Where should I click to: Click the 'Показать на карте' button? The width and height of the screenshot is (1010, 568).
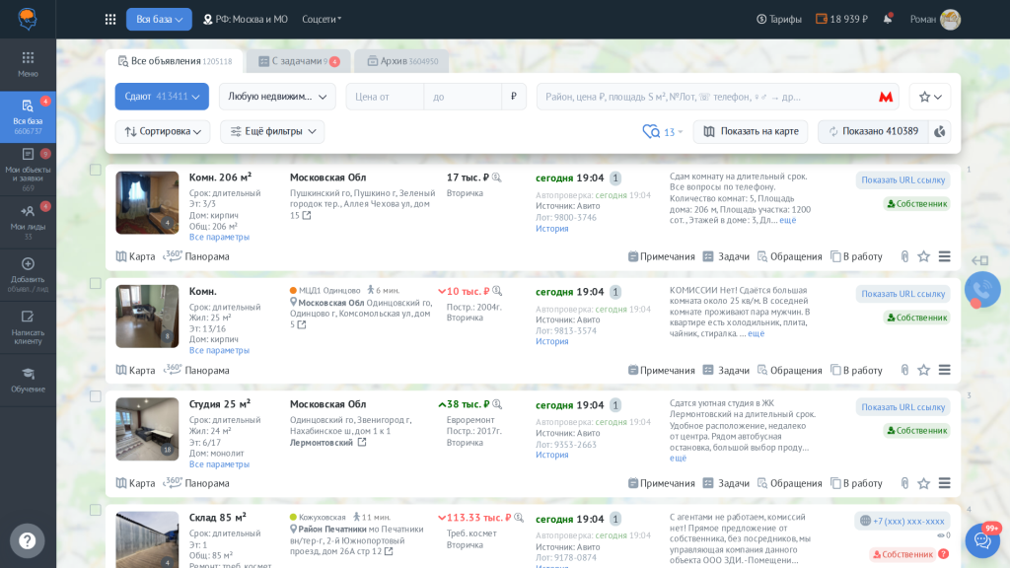pyautogui.click(x=754, y=131)
